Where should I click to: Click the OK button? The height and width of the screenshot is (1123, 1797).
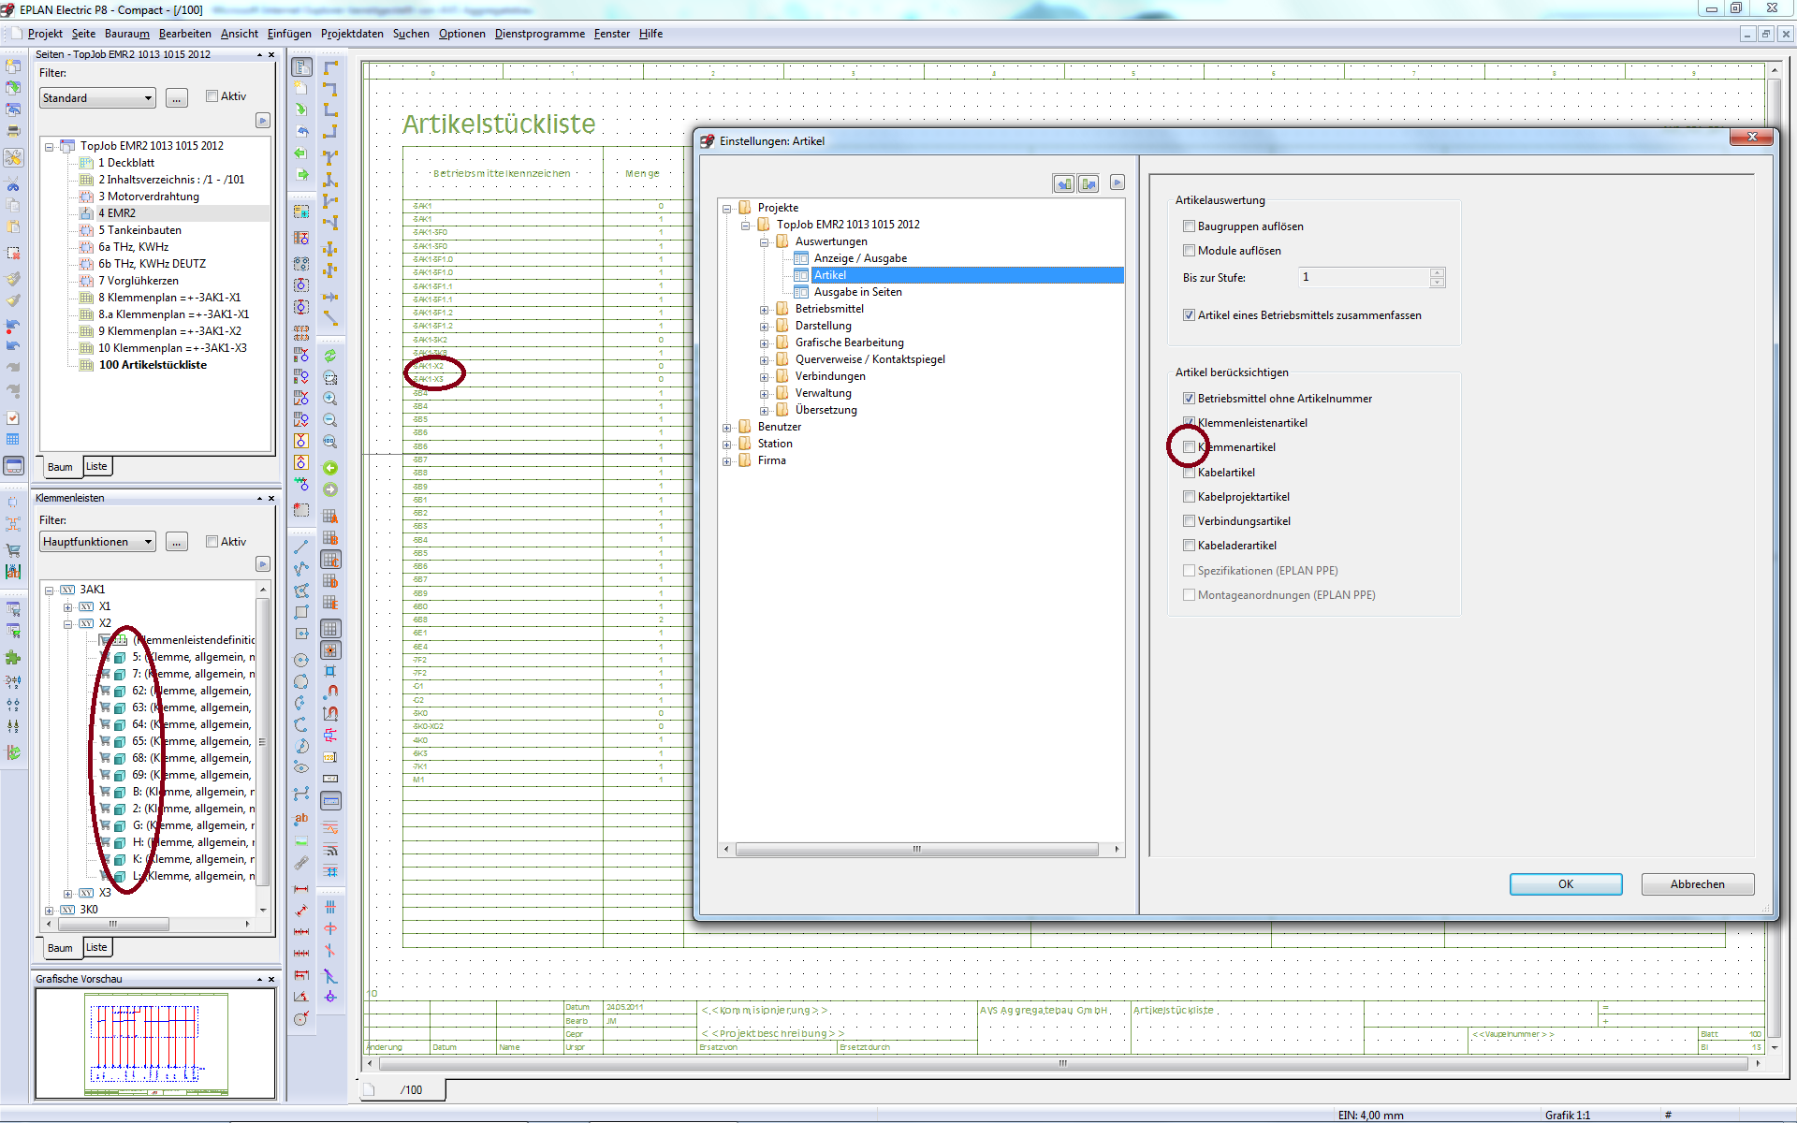pyautogui.click(x=1566, y=884)
